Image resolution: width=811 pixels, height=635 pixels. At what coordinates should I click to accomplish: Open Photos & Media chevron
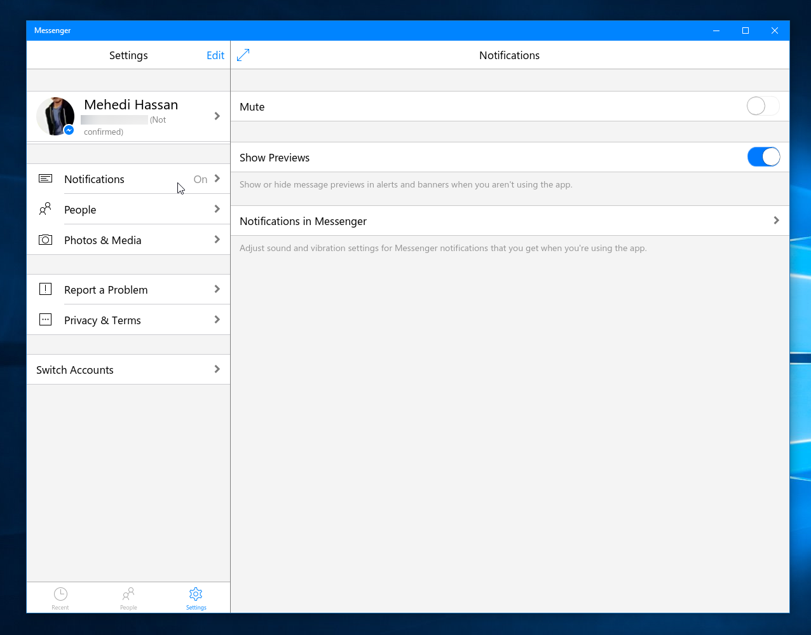(x=217, y=240)
